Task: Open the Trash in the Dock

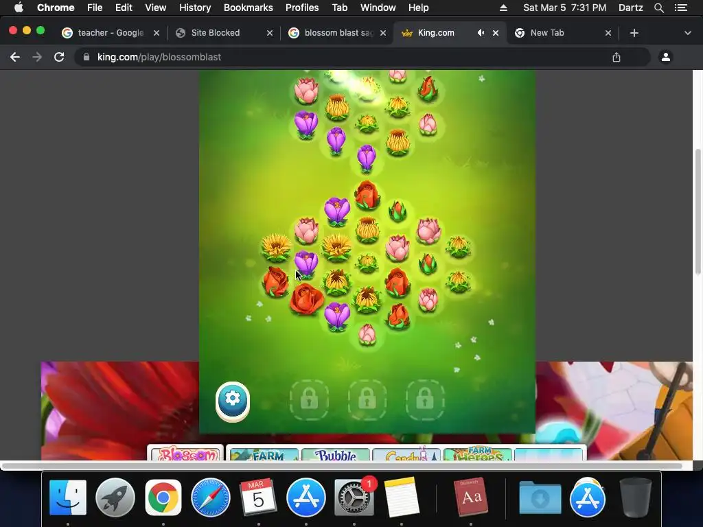Action: click(635, 497)
